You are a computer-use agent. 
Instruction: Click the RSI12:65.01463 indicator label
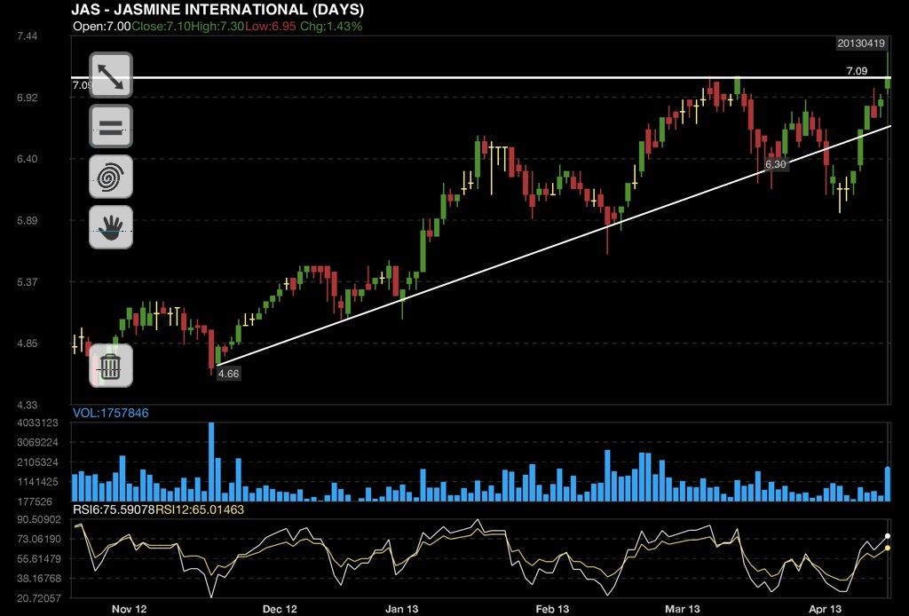[200, 510]
